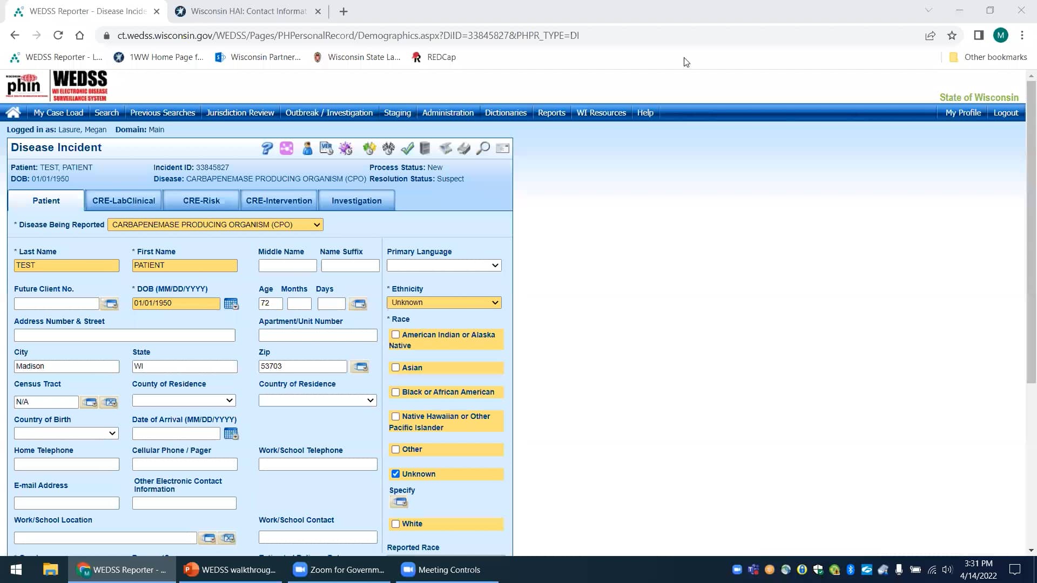Click inside the Middle Name field
This screenshot has height=583, width=1037.
tap(287, 265)
